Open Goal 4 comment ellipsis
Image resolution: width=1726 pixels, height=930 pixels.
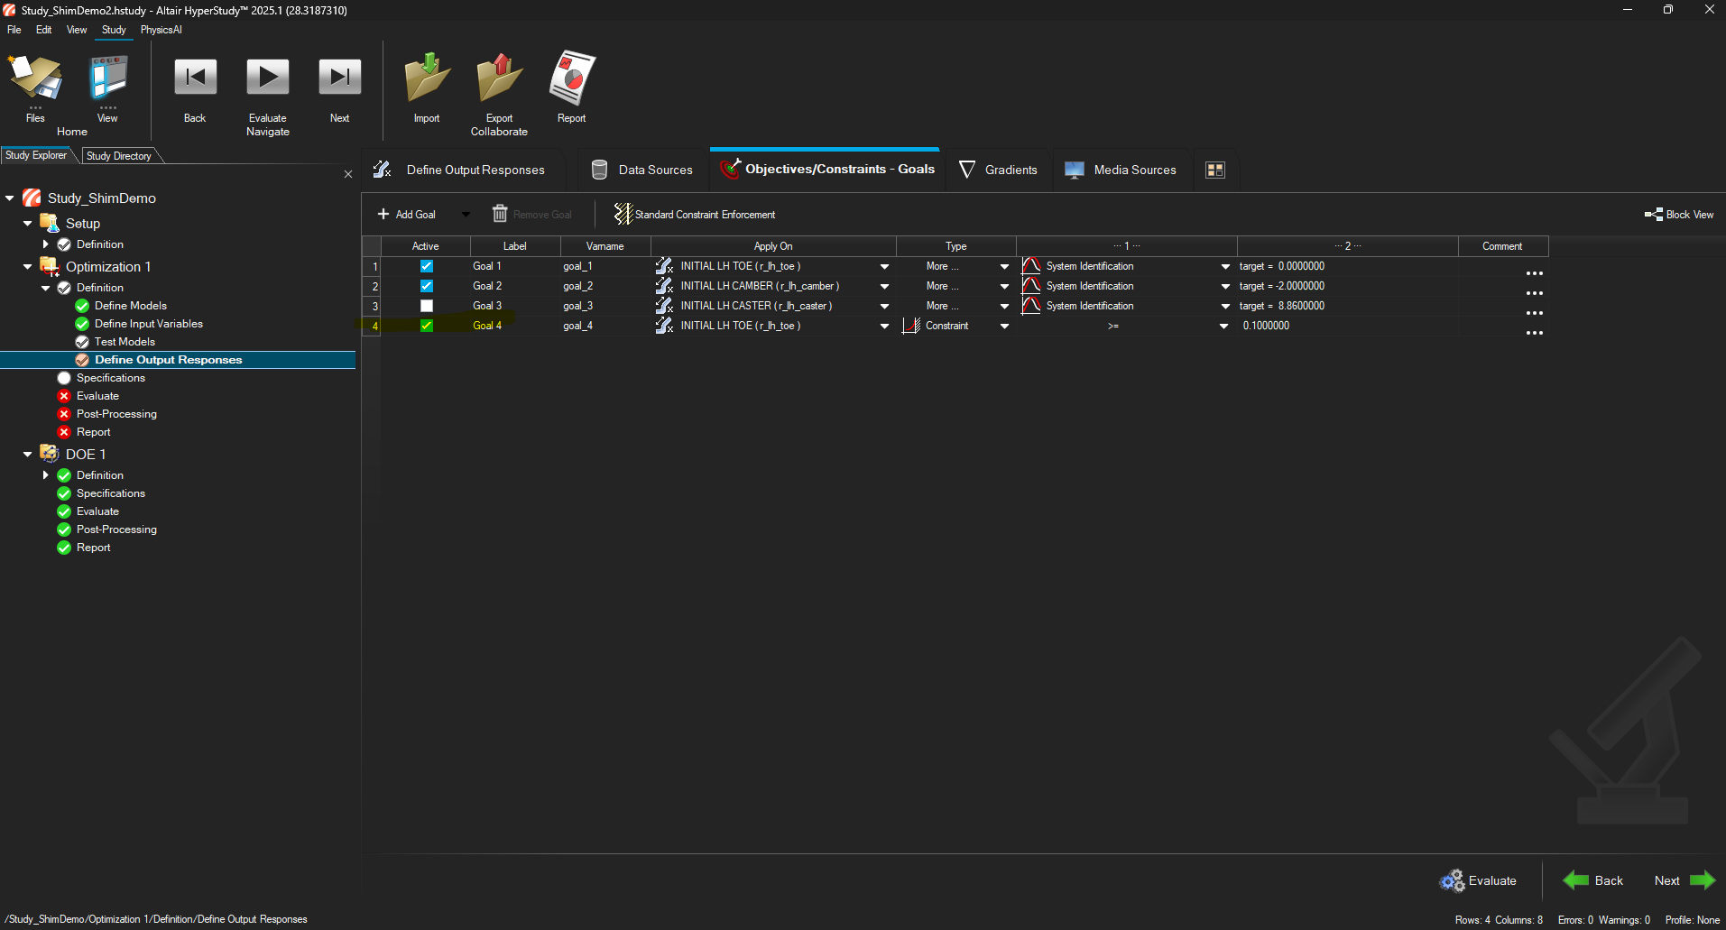pyautogui.click(x=1534, y=333)
